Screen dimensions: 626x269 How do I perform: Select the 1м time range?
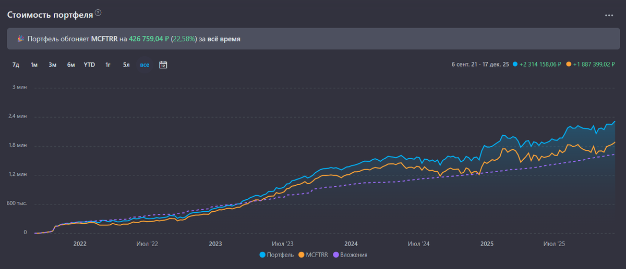34,65
